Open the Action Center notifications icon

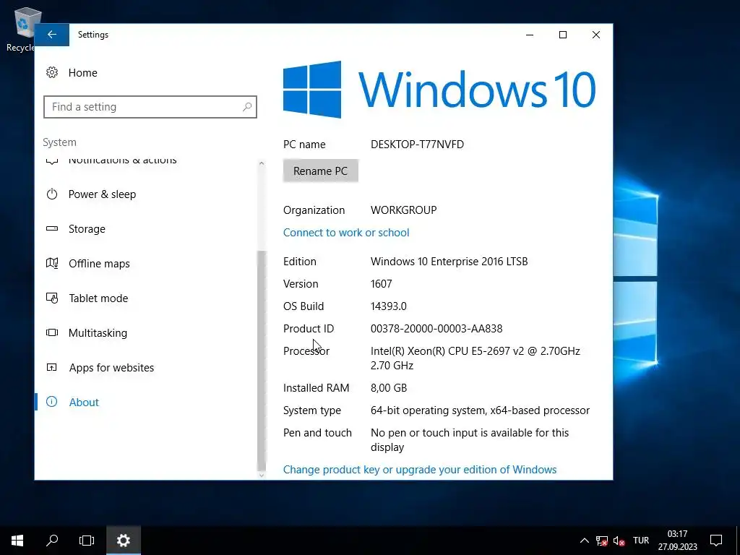point(716,541)
